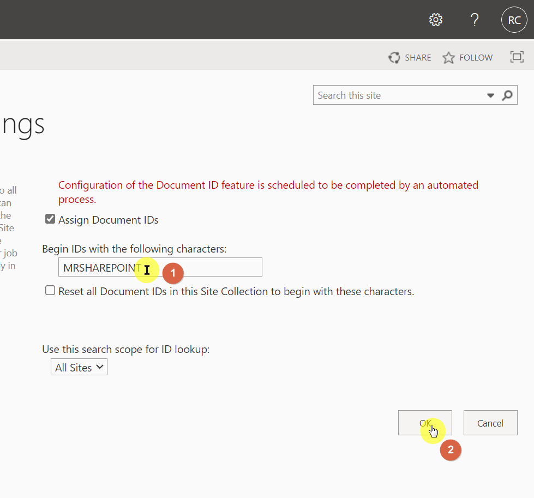Viewport: 534px width, 498px height.
Task: Click the SHARE label
Action: [x=418, y=58]
